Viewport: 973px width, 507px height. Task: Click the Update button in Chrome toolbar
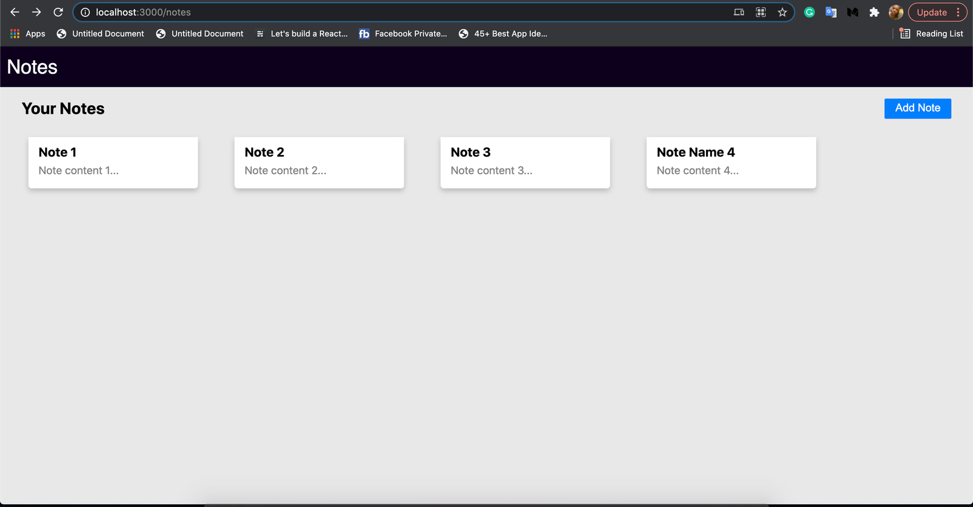932,12
